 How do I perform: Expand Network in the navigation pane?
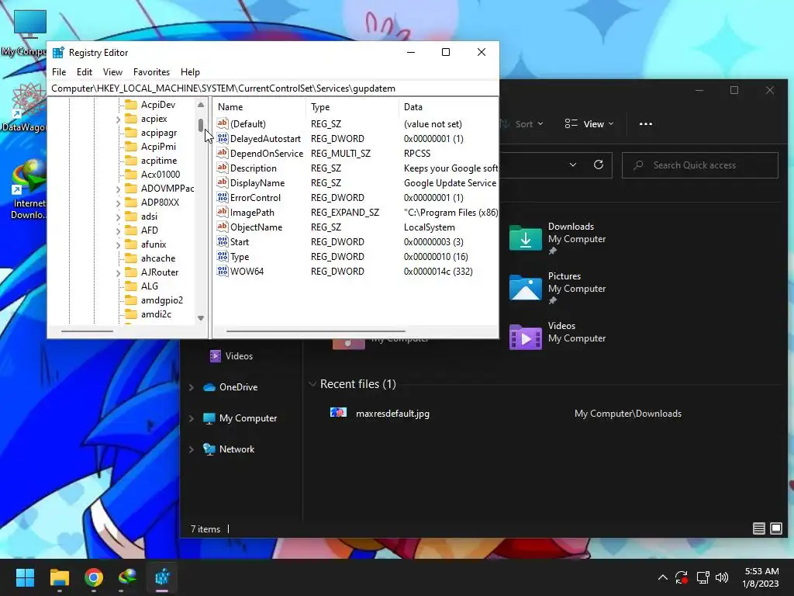click(192, 449)
